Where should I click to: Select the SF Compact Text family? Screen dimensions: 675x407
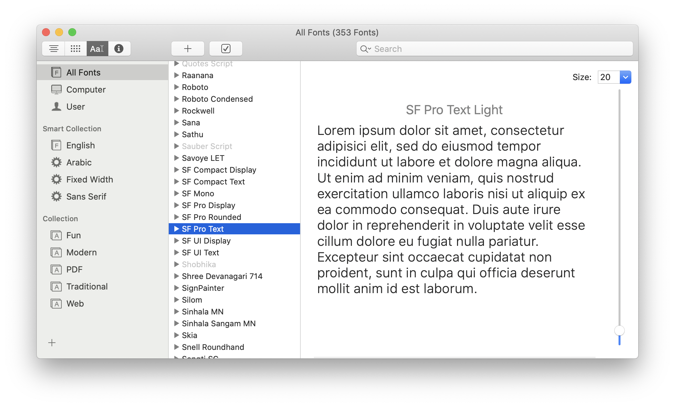tap(234, 182)
